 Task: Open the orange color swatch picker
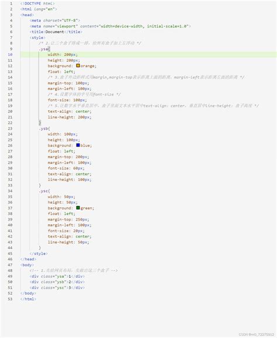coord(78,65)
